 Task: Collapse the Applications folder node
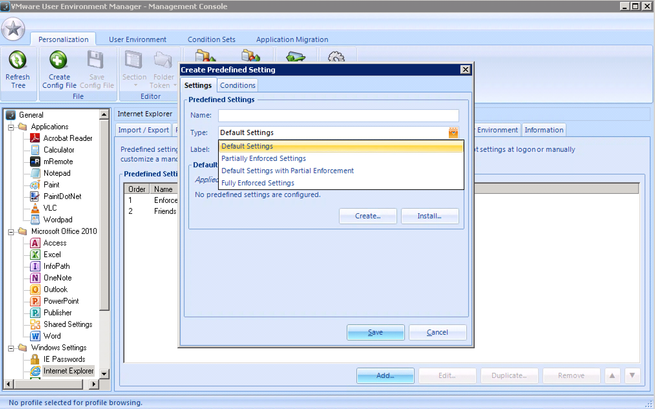[x=11, y=127]
